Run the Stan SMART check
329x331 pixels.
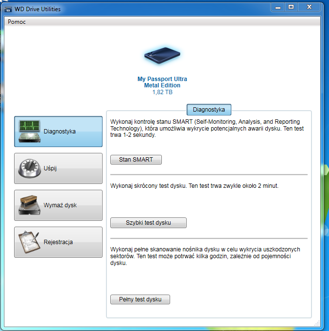click(136, 160)
